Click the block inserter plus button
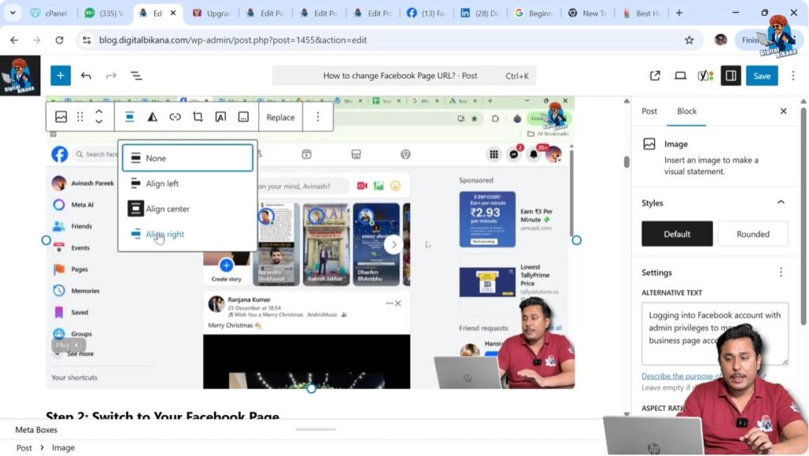This screenshot has width=809, height=456. (x=61, y=76)
